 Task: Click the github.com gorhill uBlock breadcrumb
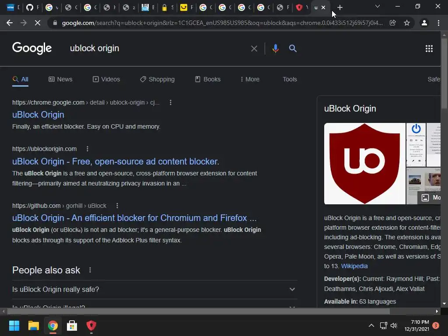[59, 206]
